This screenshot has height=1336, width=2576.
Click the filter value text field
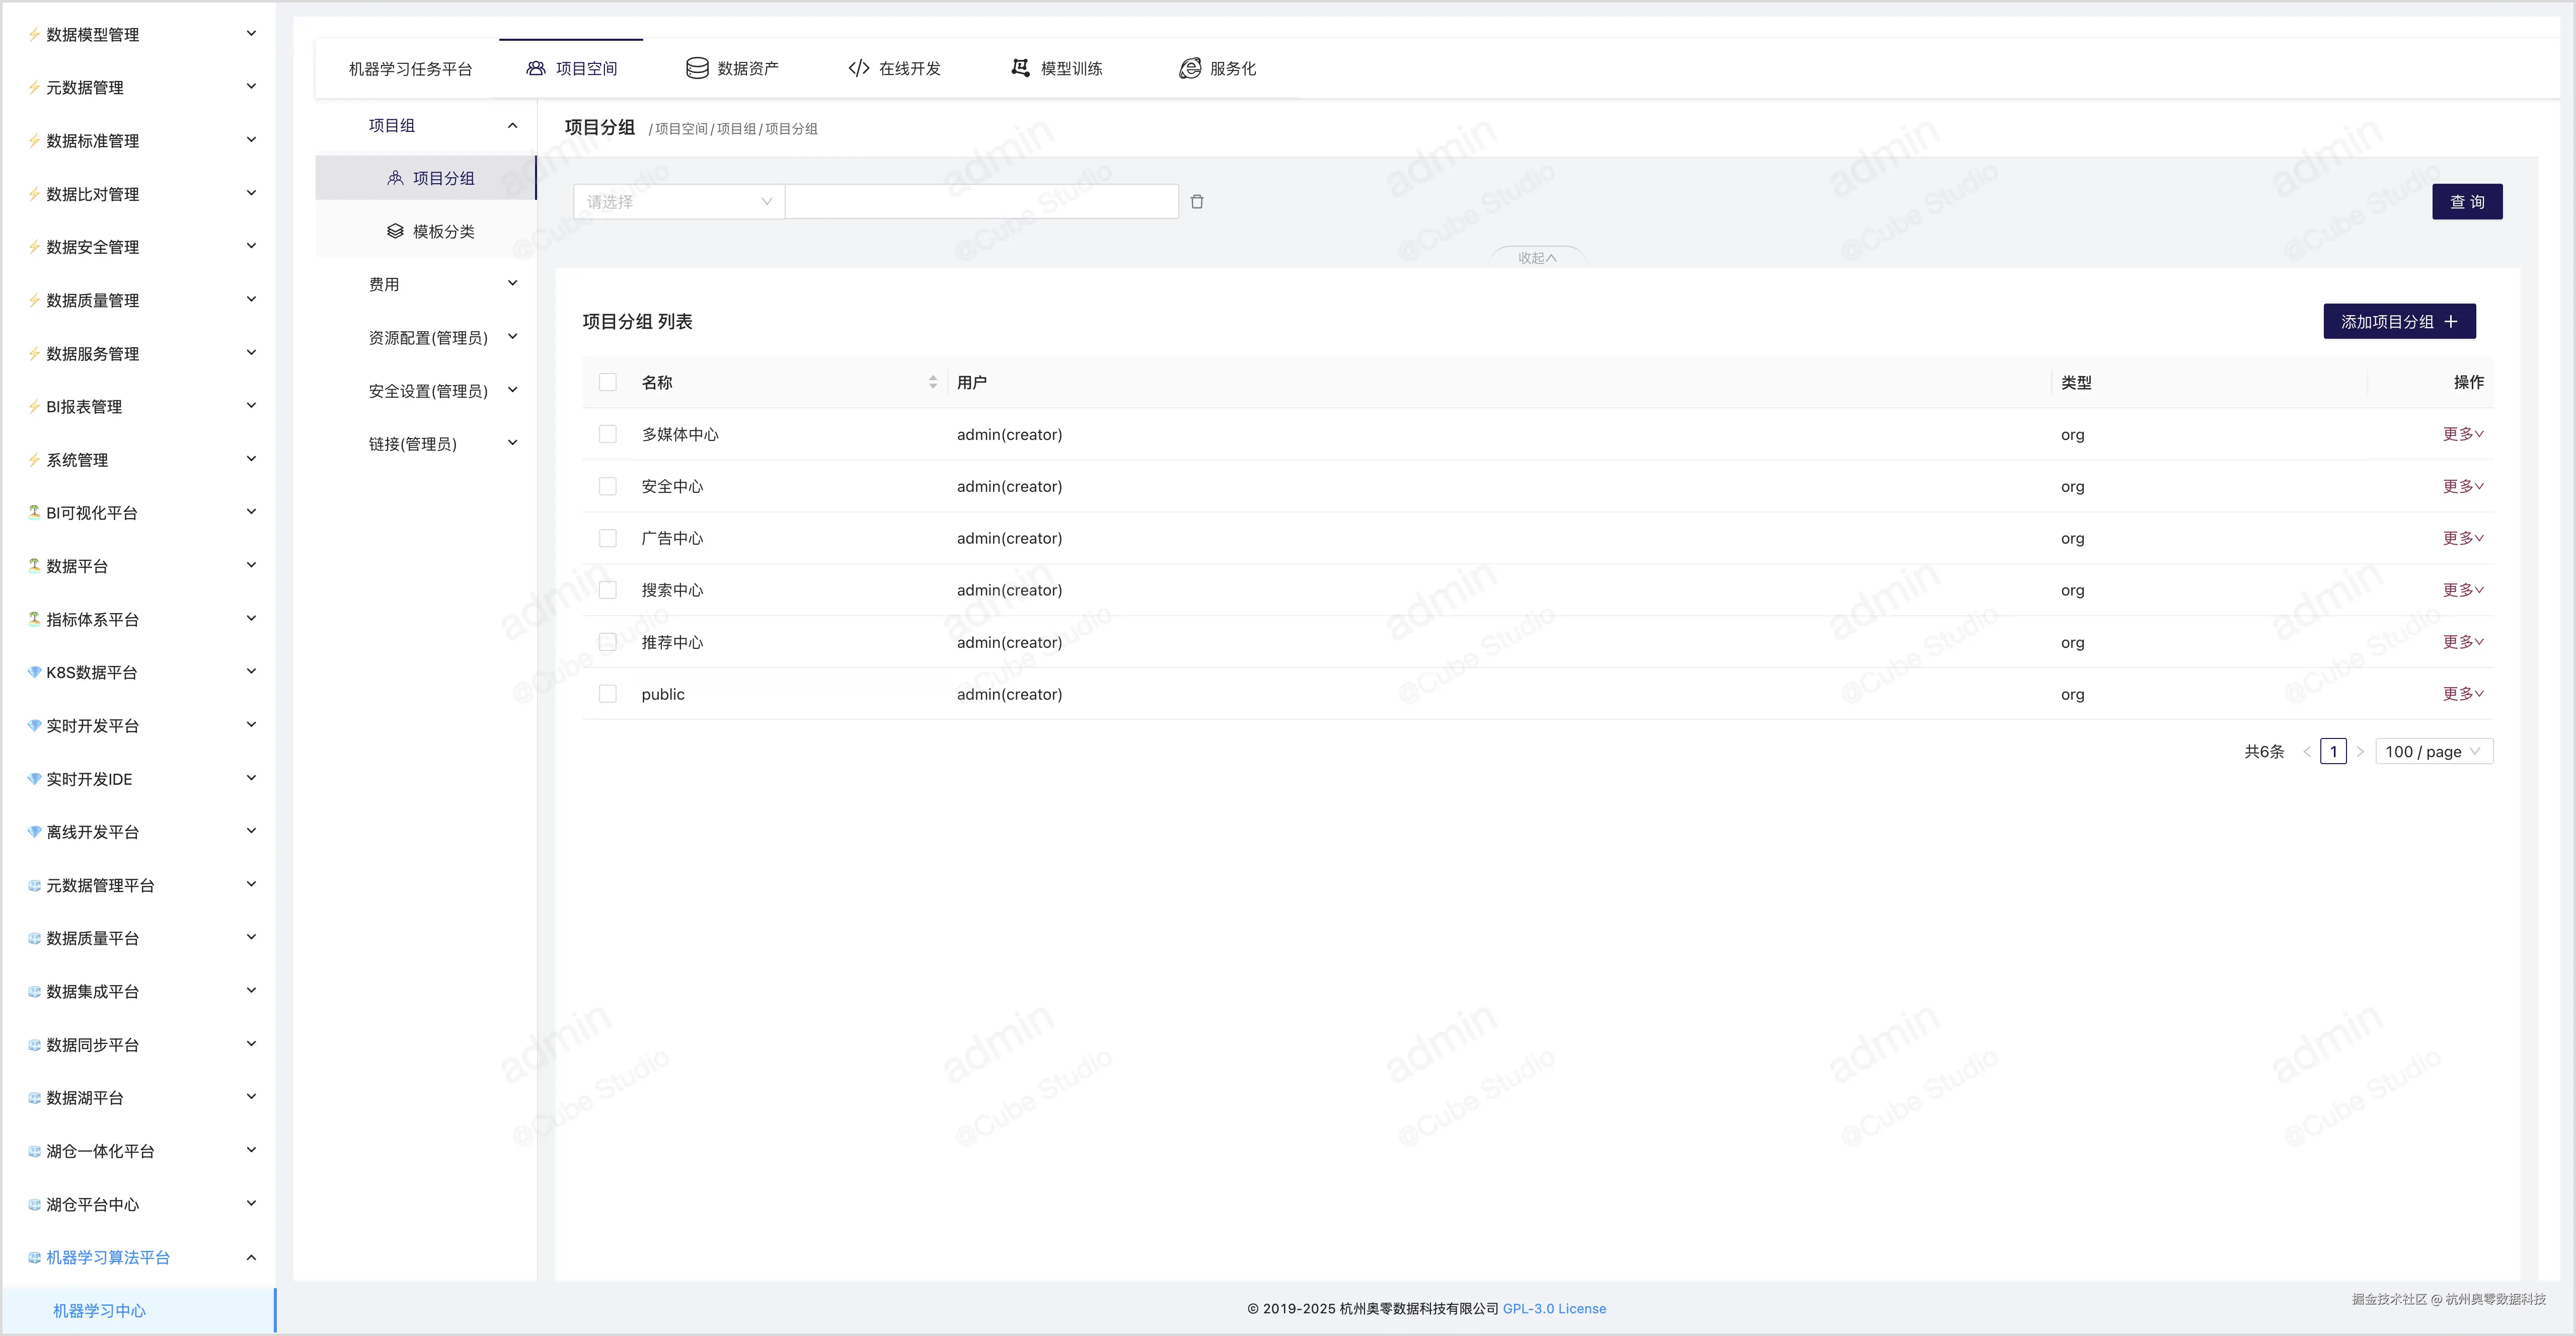coord(981,202)
